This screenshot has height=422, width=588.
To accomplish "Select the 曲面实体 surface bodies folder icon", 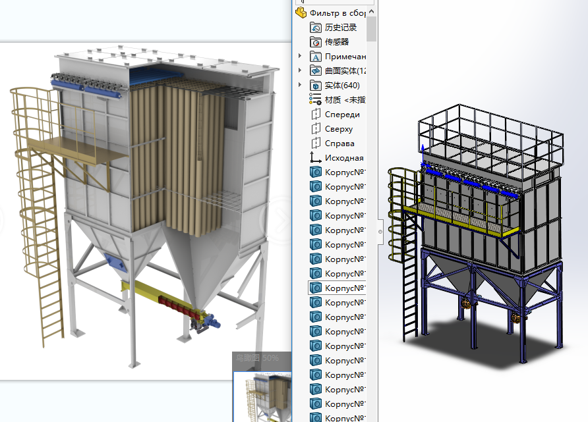I will 316,70.
